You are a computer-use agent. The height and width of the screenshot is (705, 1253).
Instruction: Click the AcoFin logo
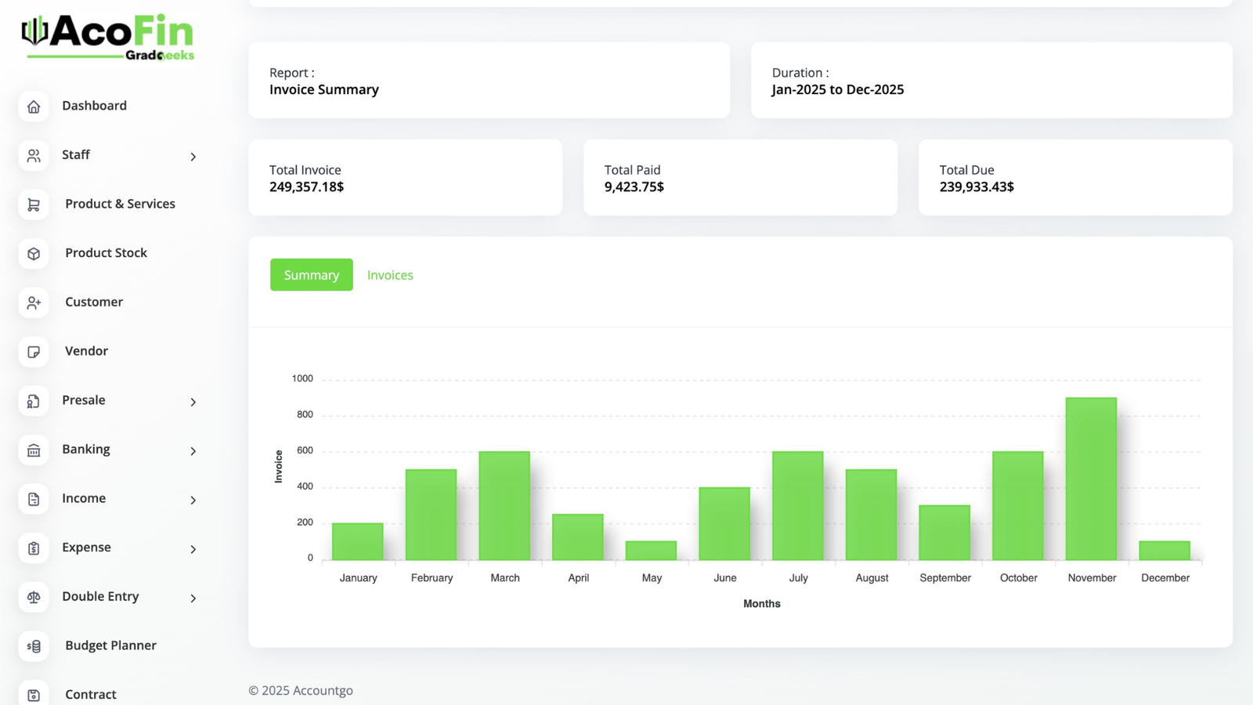[108, 37]
